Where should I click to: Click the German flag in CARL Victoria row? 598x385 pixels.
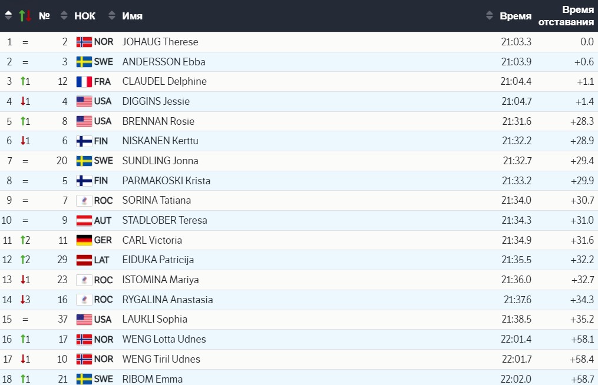click(x=84, y=240)
